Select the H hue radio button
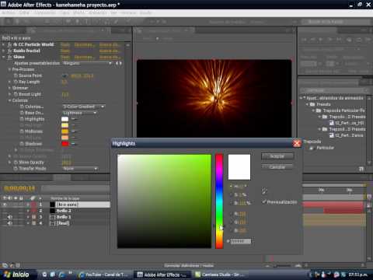Image resolution: width=373 pixels, height=280 pixels. coord(231,186)
